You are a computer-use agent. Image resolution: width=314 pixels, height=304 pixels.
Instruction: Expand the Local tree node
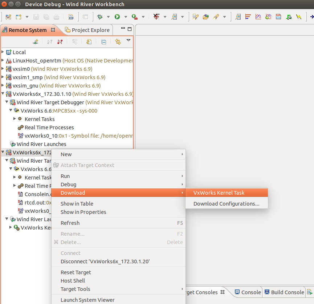tap(3, 52)
